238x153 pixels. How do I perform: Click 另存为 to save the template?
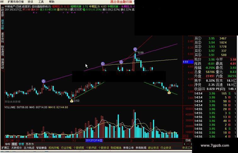[x=30, y=144]
